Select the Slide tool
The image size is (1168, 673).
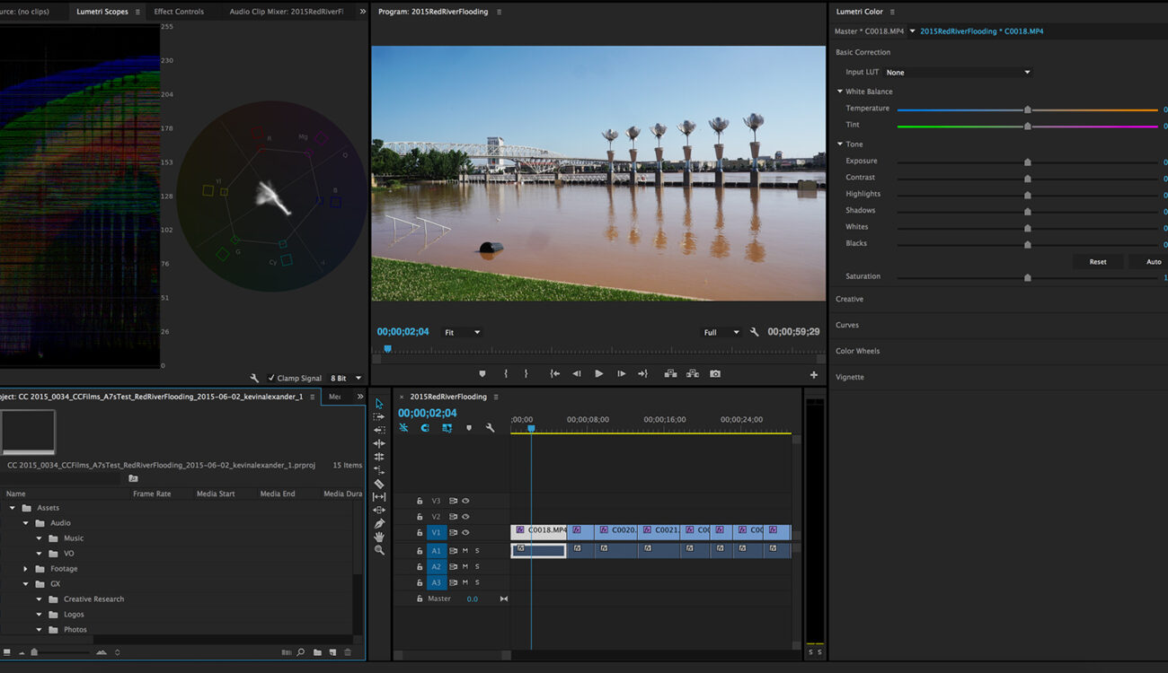point(379,510)
